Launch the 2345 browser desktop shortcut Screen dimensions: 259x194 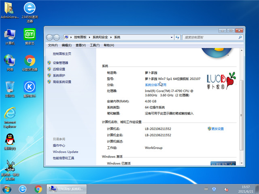point(30,12)
